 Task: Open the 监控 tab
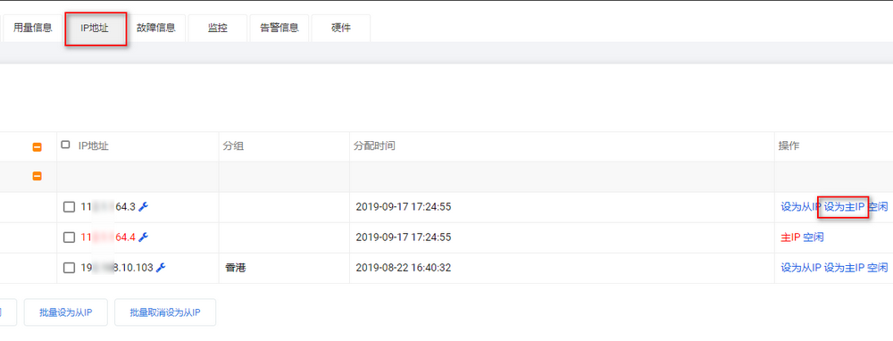pyautogui.click(x=218, y=28)
